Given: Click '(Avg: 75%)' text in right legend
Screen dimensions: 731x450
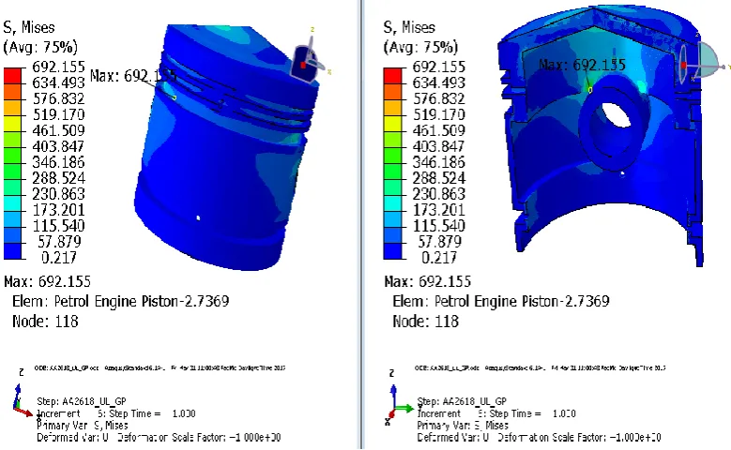Looking at the screenshot, I should (x=421, y=47).
